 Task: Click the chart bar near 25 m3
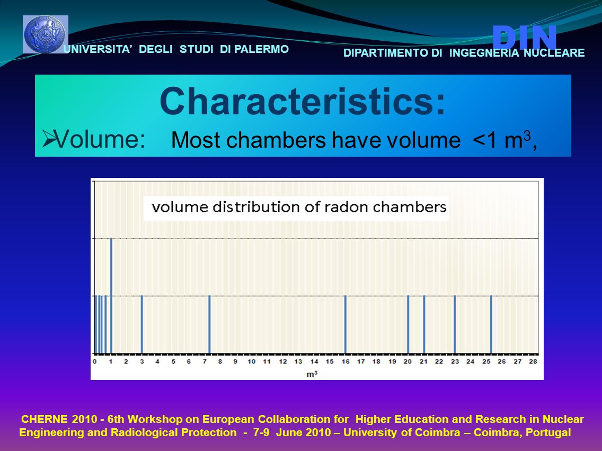point(491,324)
